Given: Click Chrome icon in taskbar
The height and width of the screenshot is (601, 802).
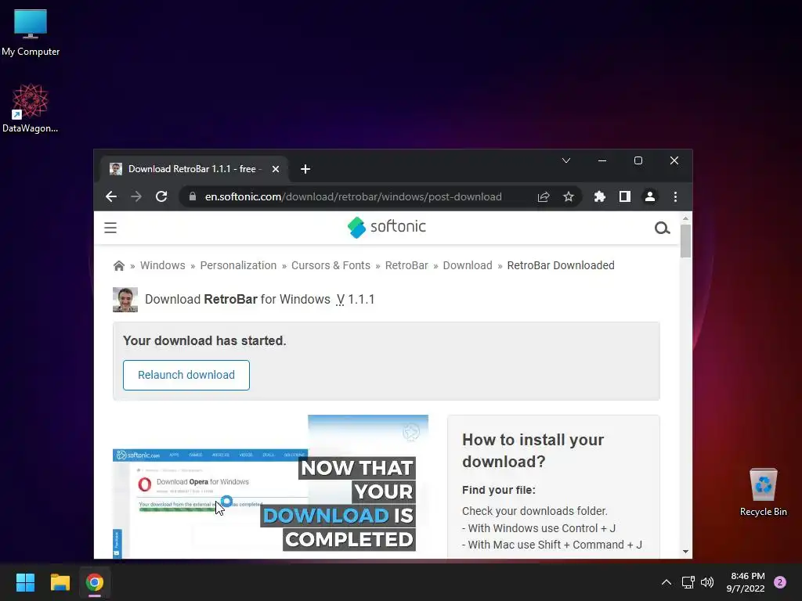Looking at the screenshot, I should click(x=95, y=582).
